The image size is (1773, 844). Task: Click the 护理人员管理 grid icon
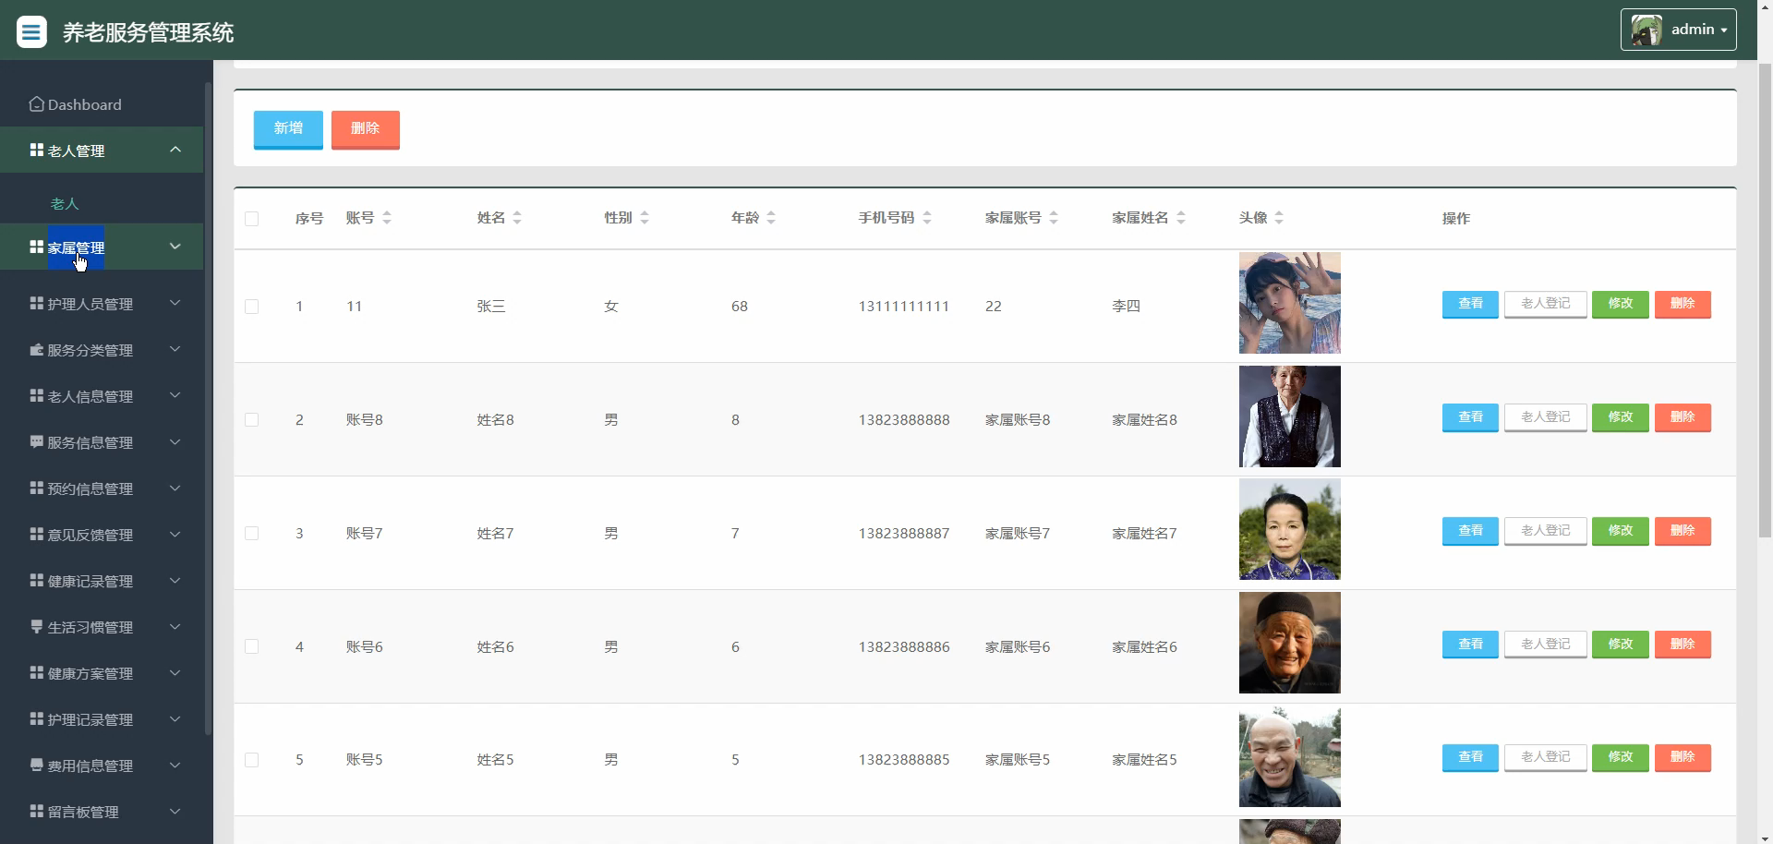coord(37,303)
